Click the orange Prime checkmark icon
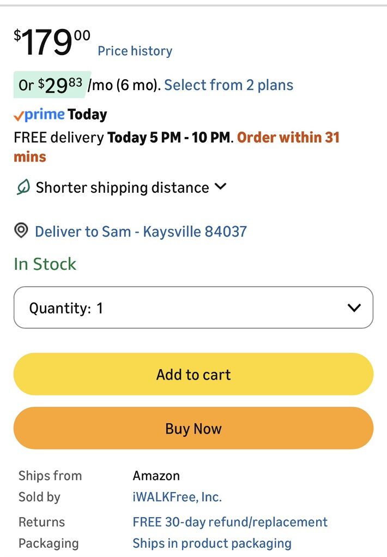This screenshot has height=557, width=387. point(19,115)
